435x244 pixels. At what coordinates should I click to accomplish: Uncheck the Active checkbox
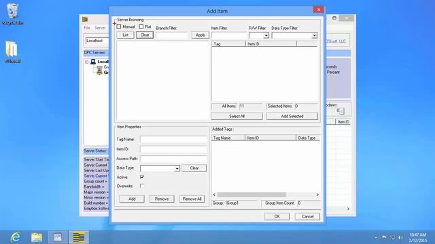(x=142, y=177)
